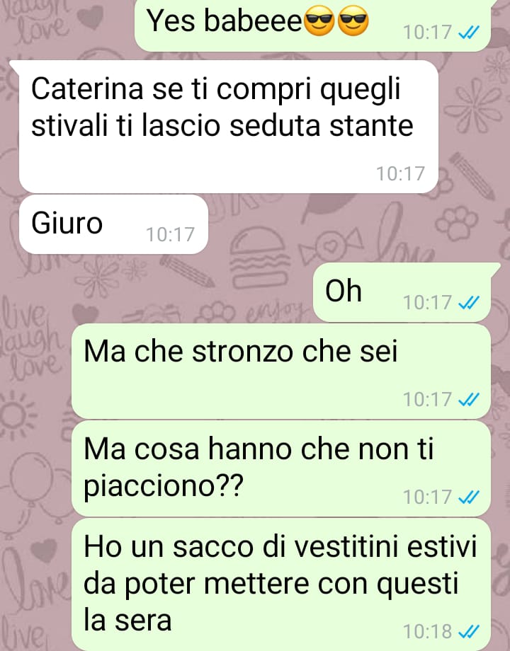Tap read receipt ticks on 'Yes babeee'
This screenshot has height=651, width=510.
[468, 32]
